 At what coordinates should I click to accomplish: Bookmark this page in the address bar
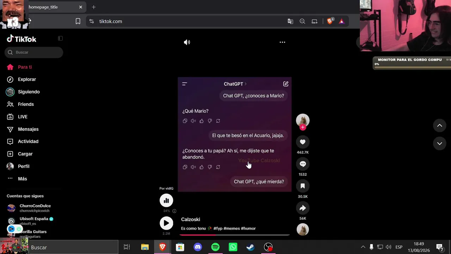[x=78, y=22]
